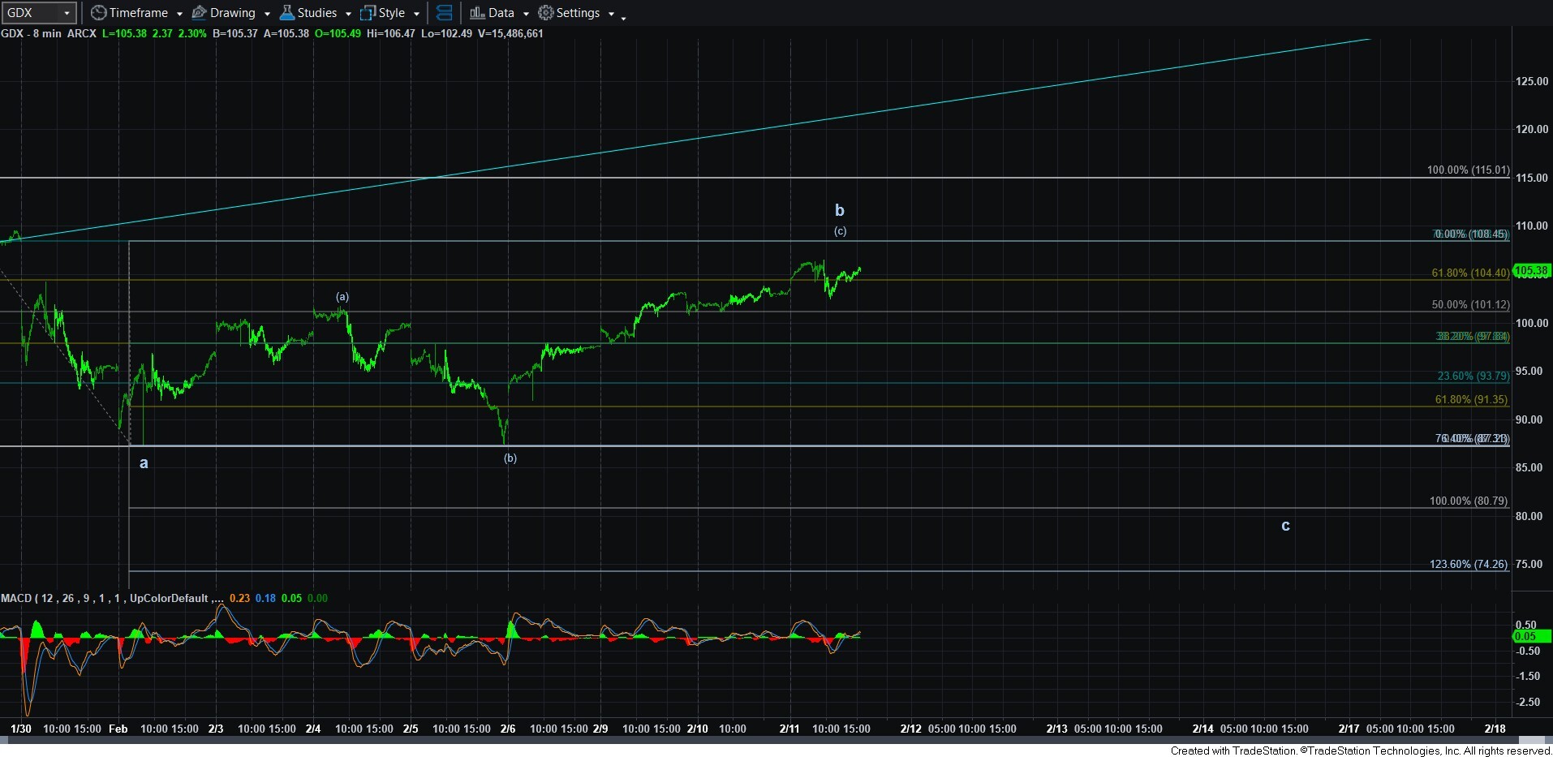The image size is (1553, 757).
Task: Select the 100.00% (115.01) Fibonacci level label
Action: pyautogui.click(x=1468, y=170)
